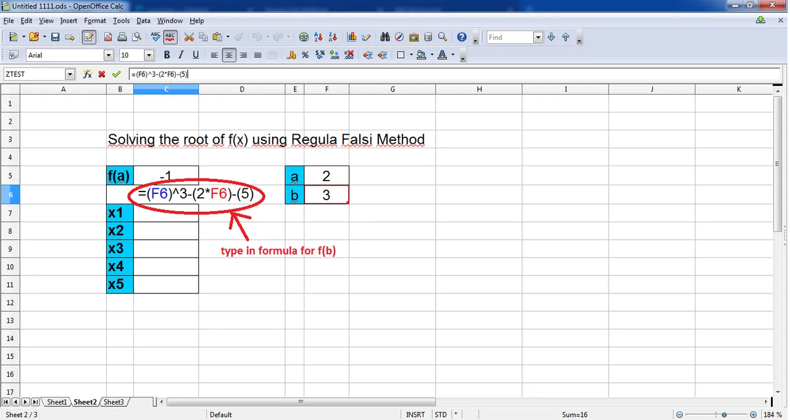Click Delete Decimal Place icon
The width and height of the screenshot is (790, 420).
(349, 55)
